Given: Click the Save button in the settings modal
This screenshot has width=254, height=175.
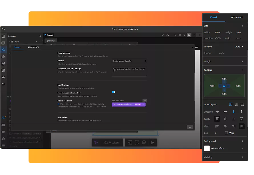Looking at the screenshot, I should point(190,127).
